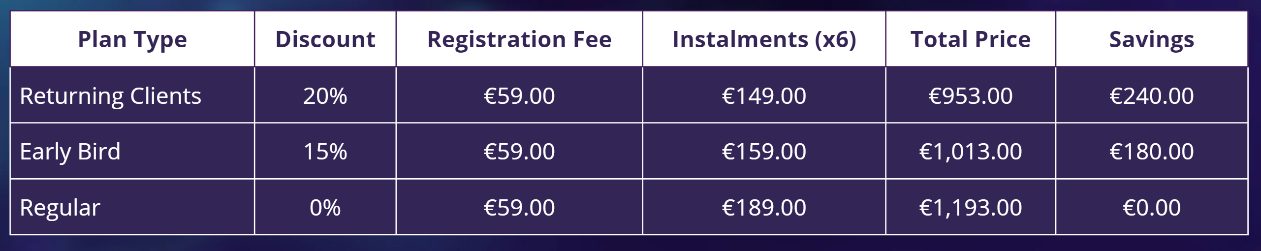The width and height of the screenshot is (1261, 251).
Task: Select the €189.00 instalment value
Action: point(764,207)
